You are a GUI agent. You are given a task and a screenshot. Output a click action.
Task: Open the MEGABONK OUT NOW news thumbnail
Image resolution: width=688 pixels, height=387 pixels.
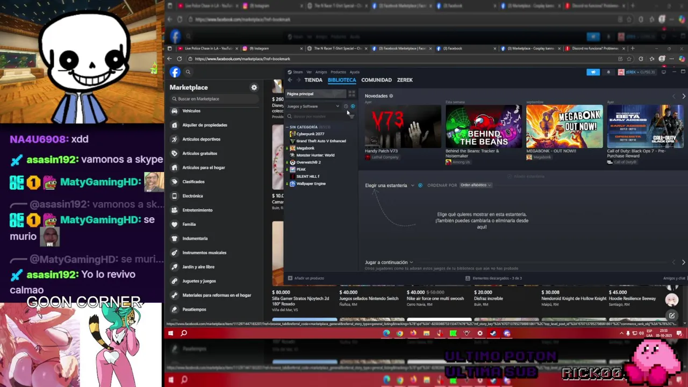tap(564, 126)
